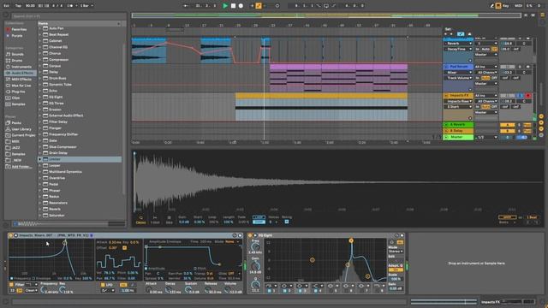
Task: Open DecayTime automation parameter dropdown
Action: coord(459,50)
